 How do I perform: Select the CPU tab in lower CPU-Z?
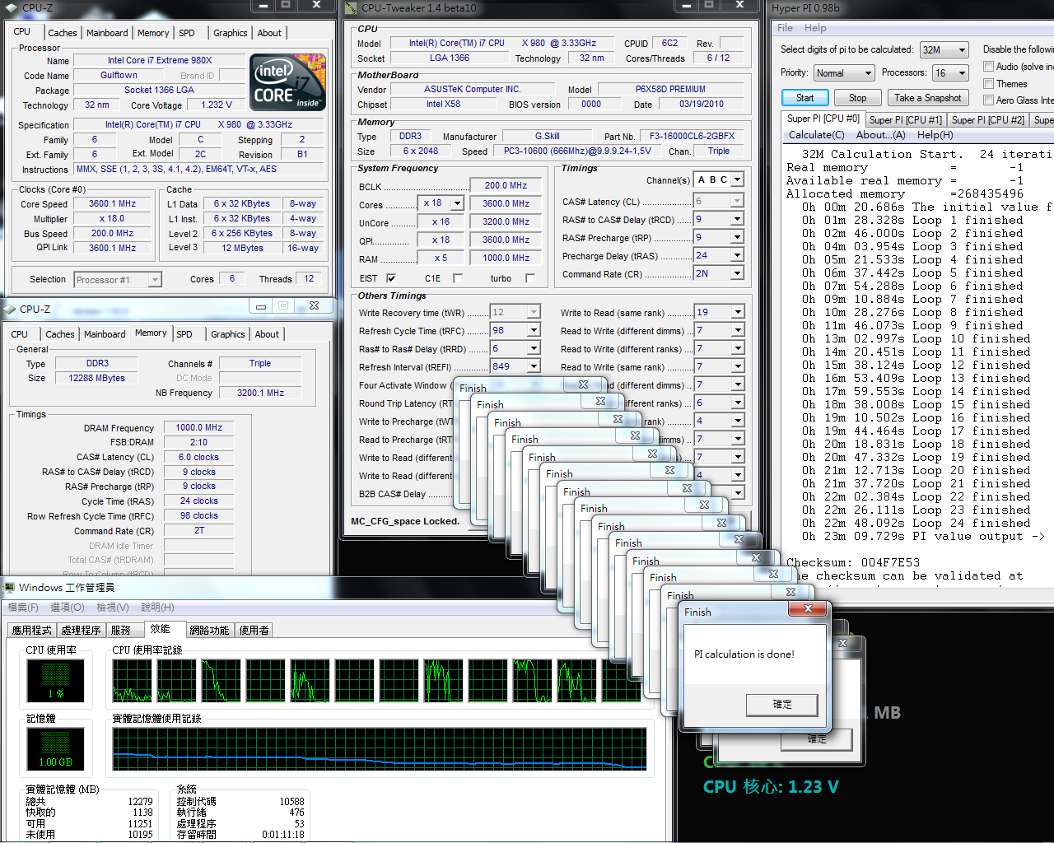point(20,334)
